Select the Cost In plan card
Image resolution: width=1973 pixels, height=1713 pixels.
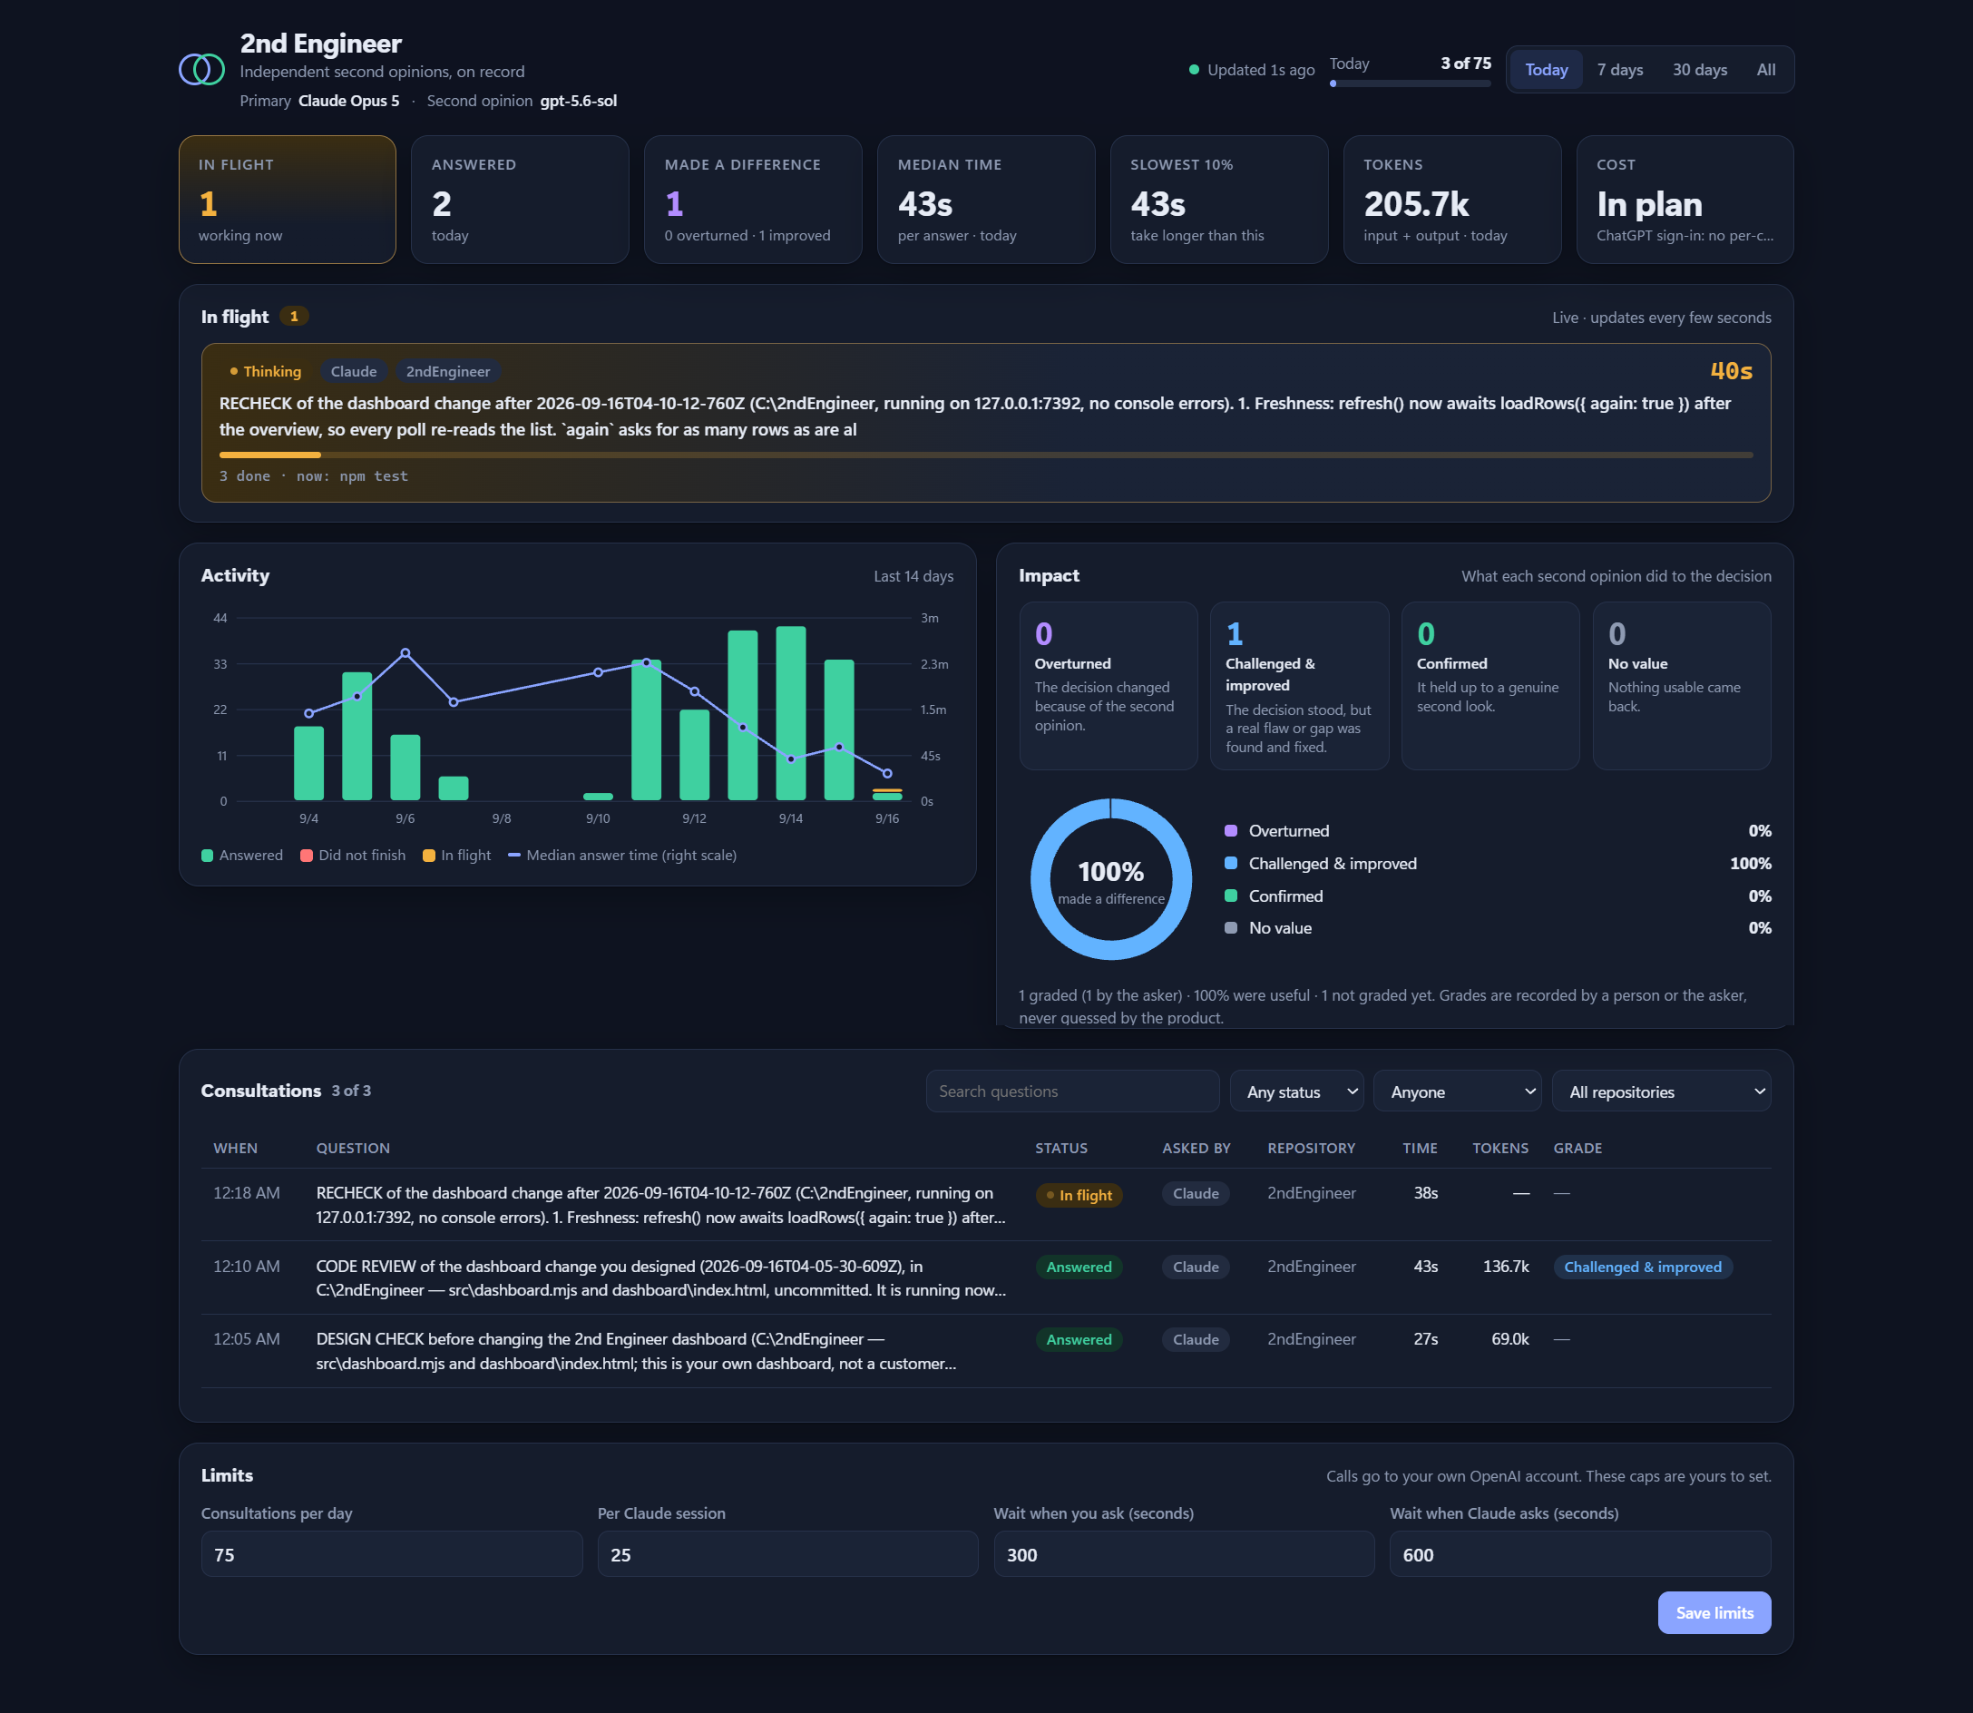click(x=1685, y=199)
